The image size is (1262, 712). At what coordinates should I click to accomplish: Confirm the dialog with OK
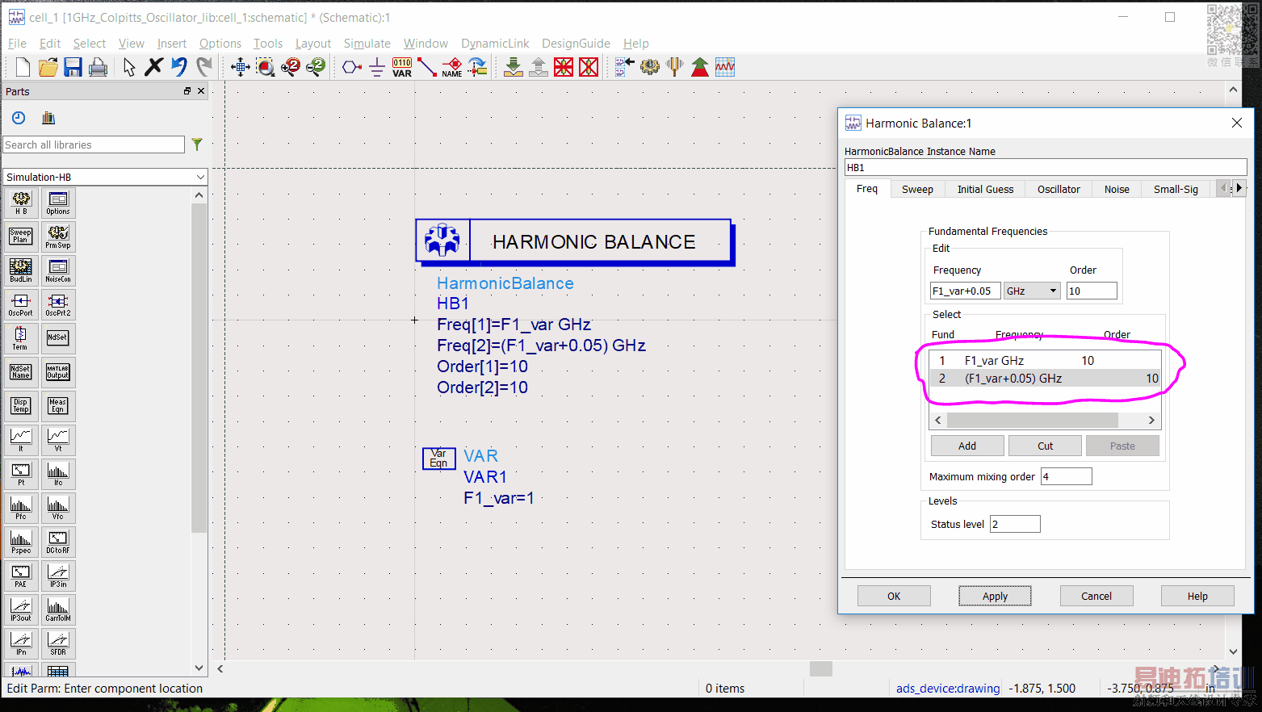(x=894, y=596)
